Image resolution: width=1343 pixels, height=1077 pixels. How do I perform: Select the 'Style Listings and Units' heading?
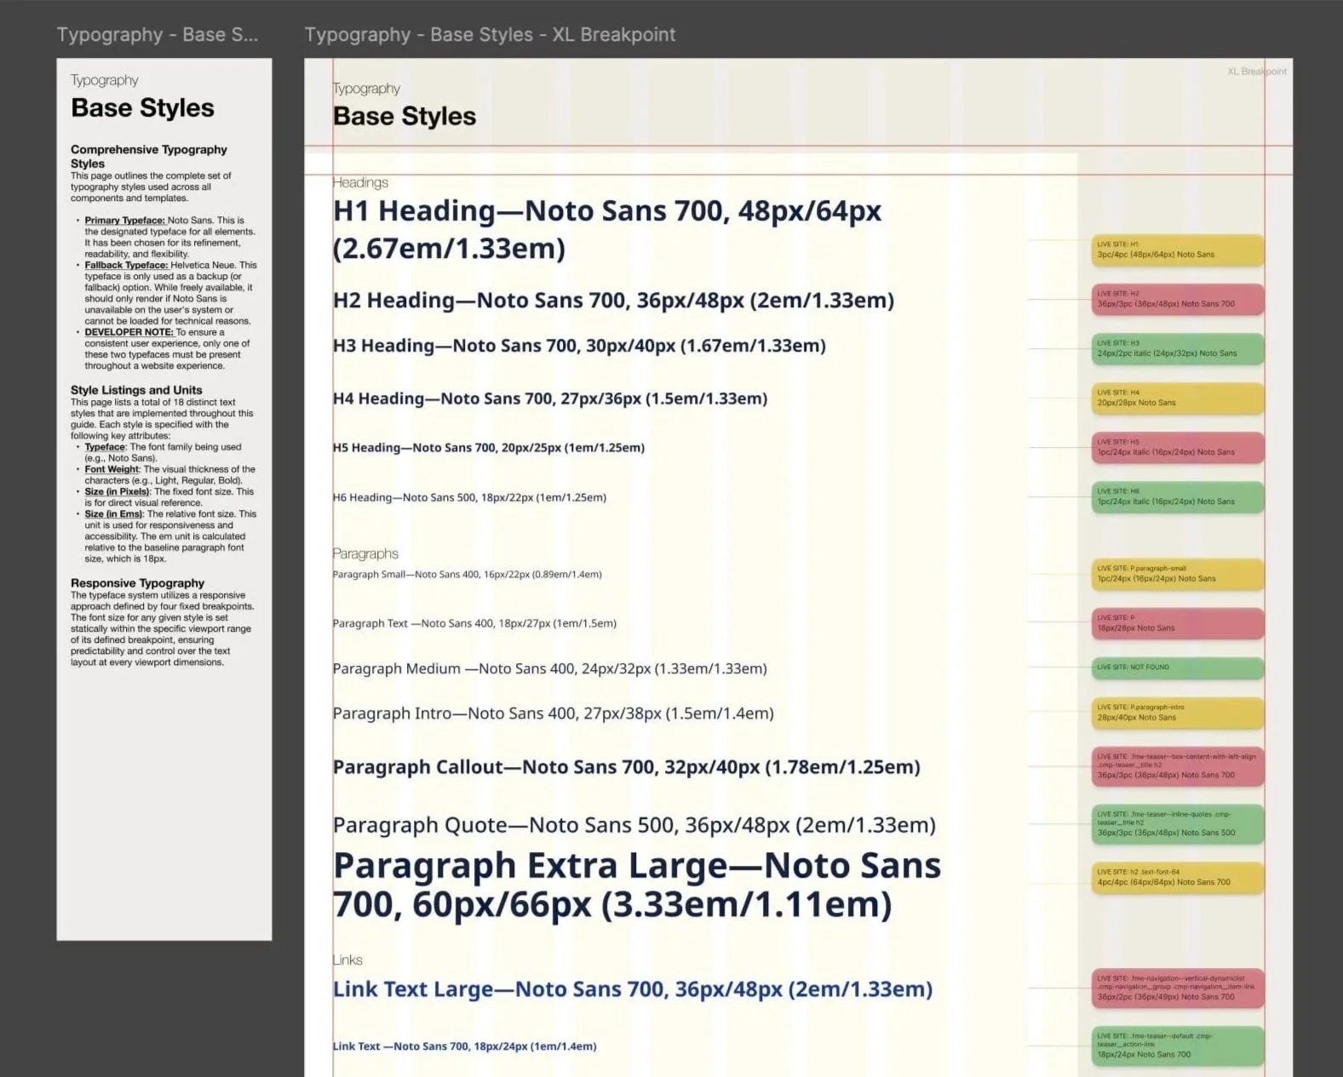[136, 390]
